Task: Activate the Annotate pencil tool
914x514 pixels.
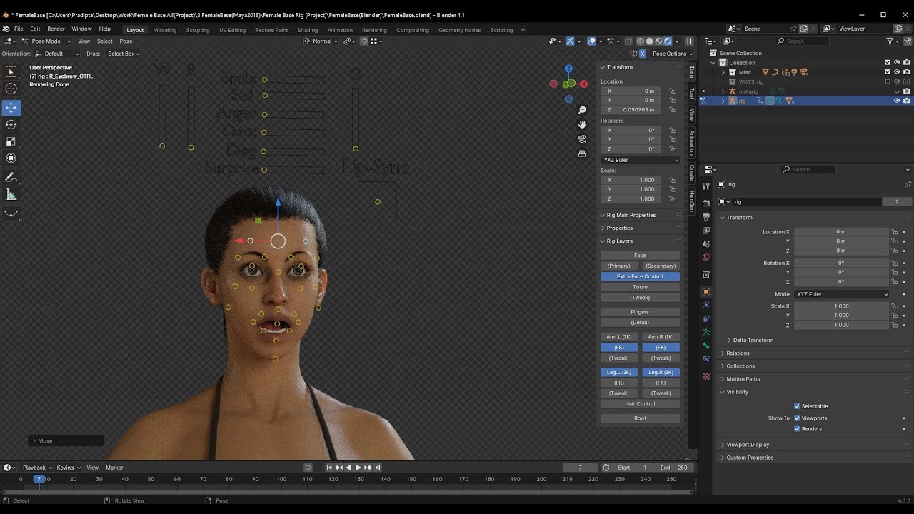Action: [11, 177]
